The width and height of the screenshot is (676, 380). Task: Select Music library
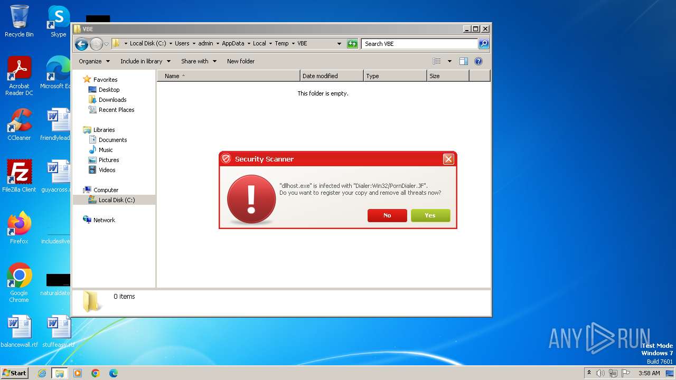[106, 150]
